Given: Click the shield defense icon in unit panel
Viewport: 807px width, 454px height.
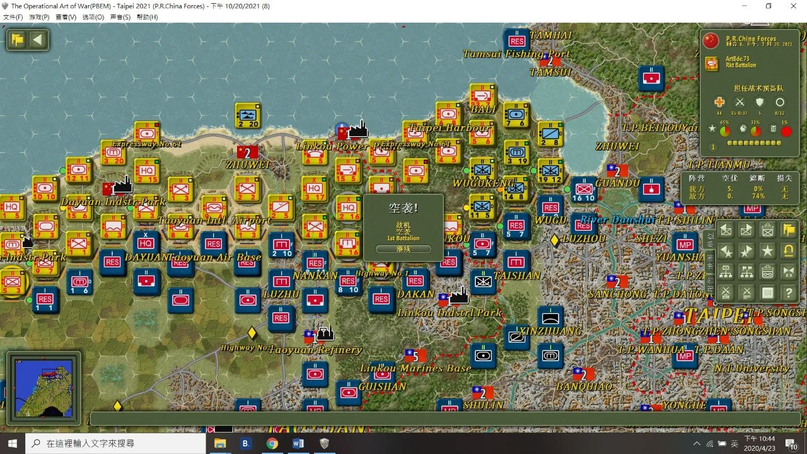Looking at the screenshot, I should pos(760,102).
